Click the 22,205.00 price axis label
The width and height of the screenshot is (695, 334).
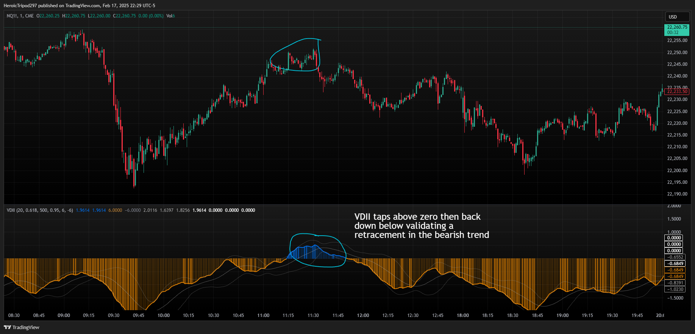[677, 158]
